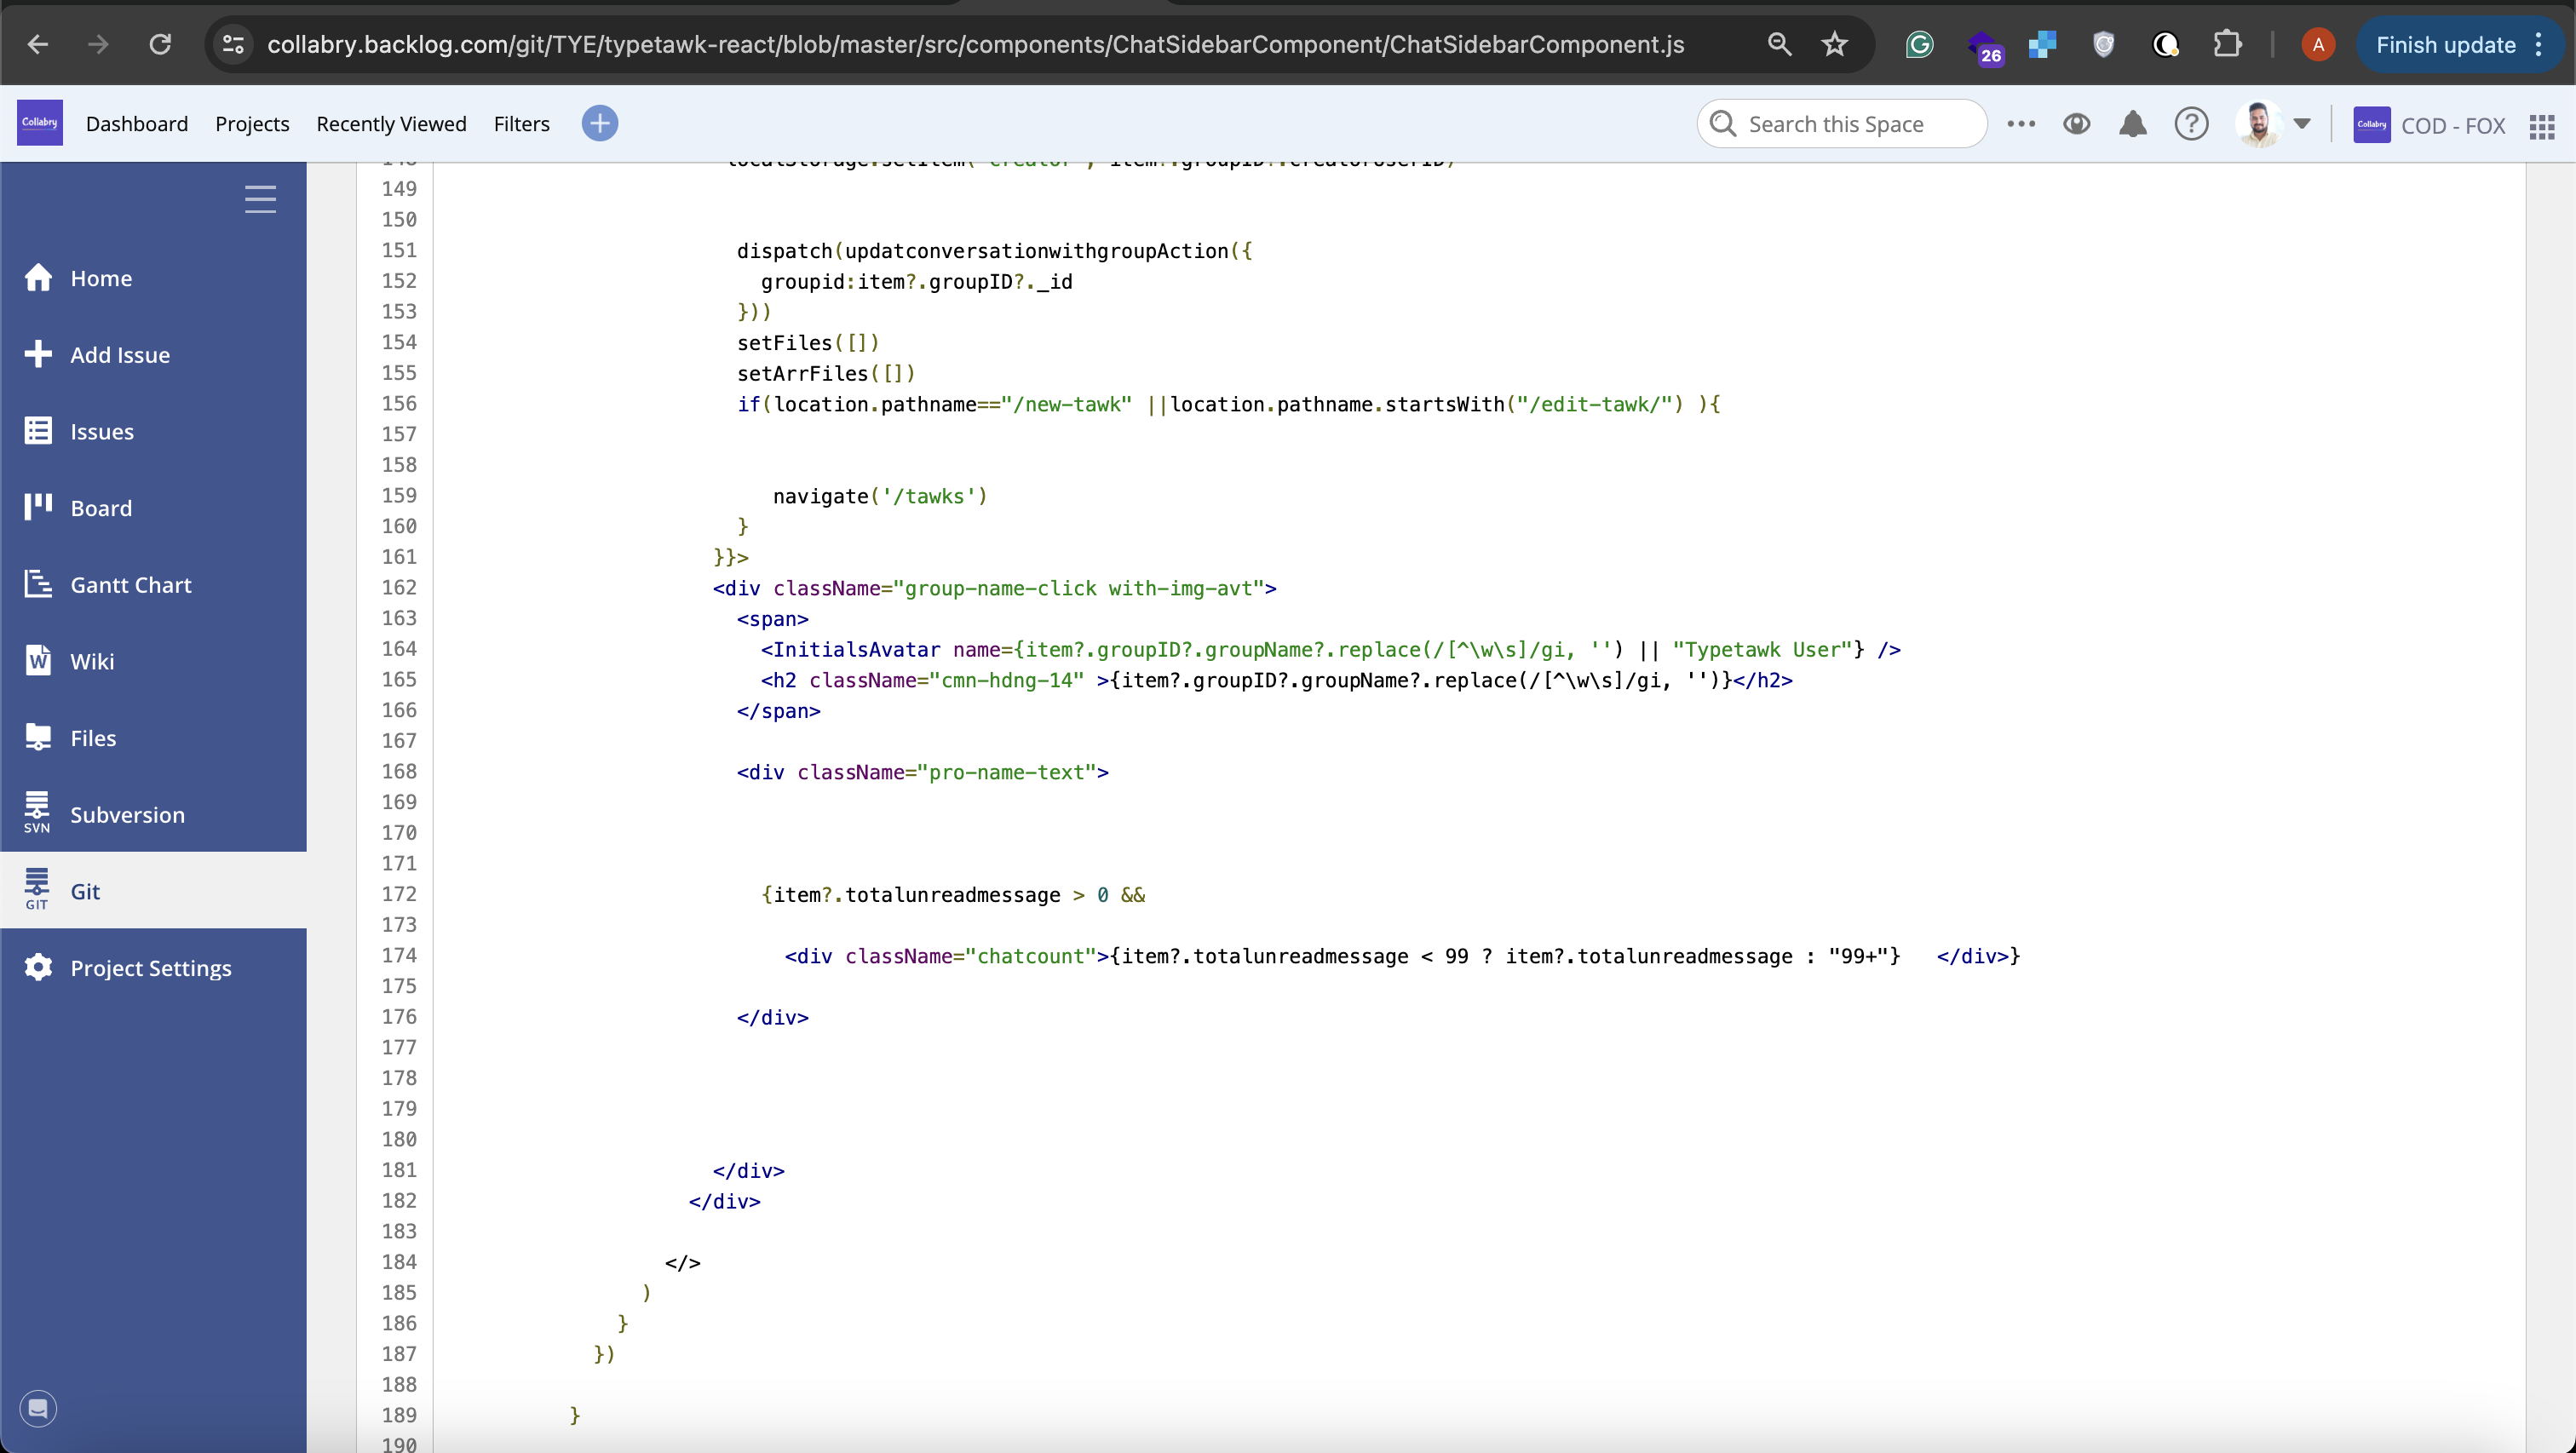Image resolution: width=2576 pixels, height=1453 pixels.
Task: Click line number 189
Action: point(399,1415)
